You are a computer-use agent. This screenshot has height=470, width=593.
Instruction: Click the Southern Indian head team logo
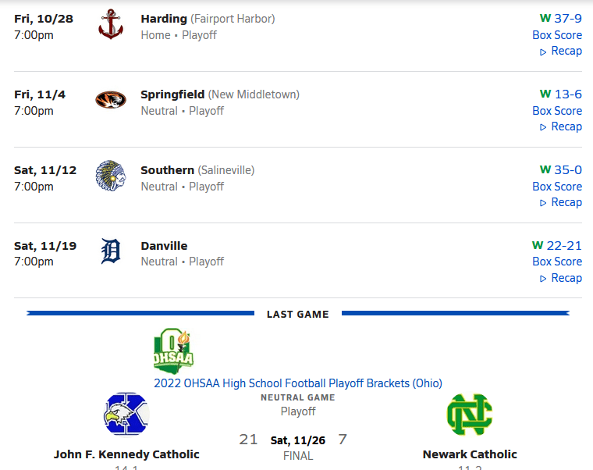tap(111, 176)
